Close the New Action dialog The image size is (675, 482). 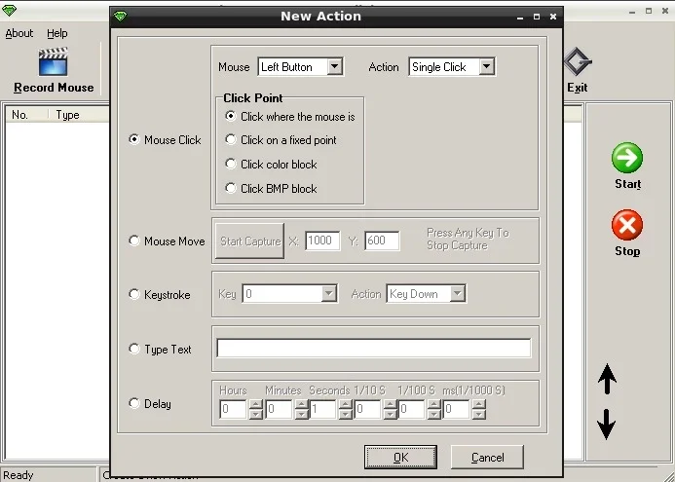[x=553, y=17]
